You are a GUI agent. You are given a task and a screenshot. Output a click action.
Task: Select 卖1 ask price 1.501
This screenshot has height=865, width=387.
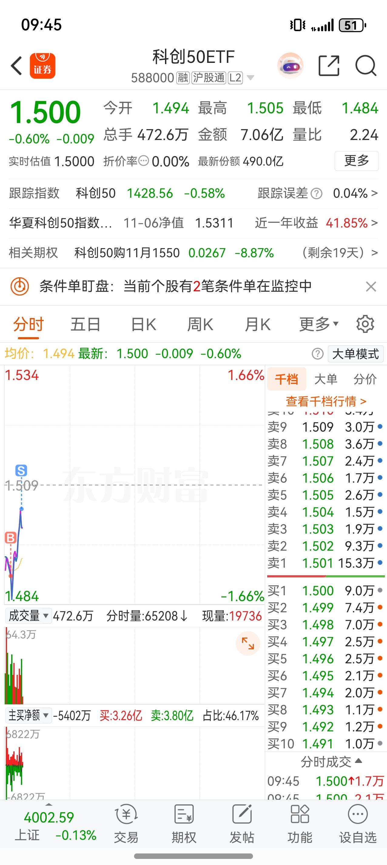(x=318, y=563)
